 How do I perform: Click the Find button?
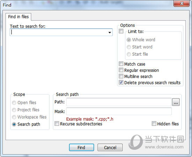pyautogui.click(x=82, y=148)
